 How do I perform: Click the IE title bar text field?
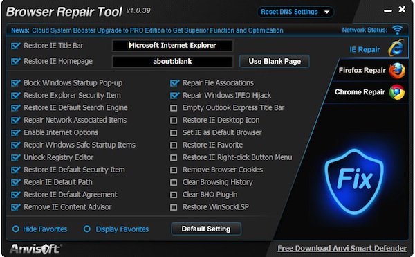[x=172, y=46]
